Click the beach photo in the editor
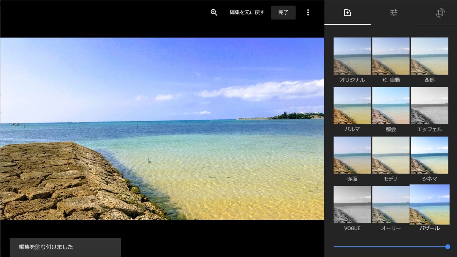This screenshot has height=257, width=457. pyautogui.click(x=162, y=129)
